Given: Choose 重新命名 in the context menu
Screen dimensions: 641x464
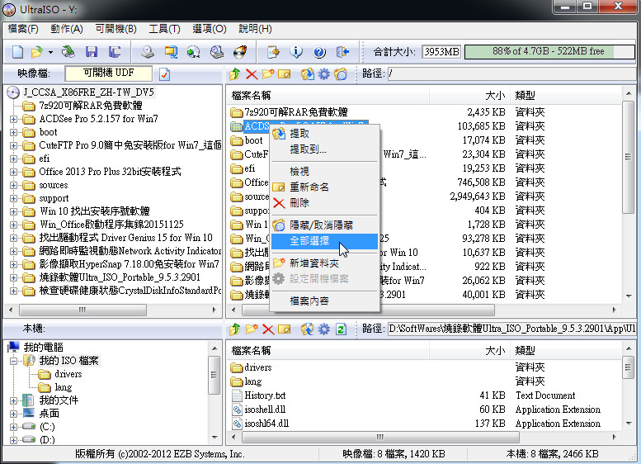Looking at the screenshot, I should pyautogui.click(x=323, y=187).
